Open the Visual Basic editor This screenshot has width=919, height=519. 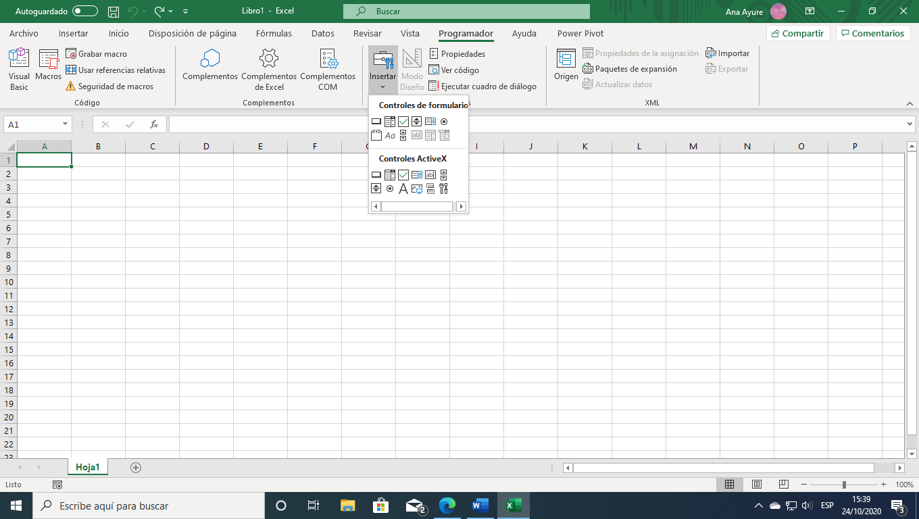19,69
